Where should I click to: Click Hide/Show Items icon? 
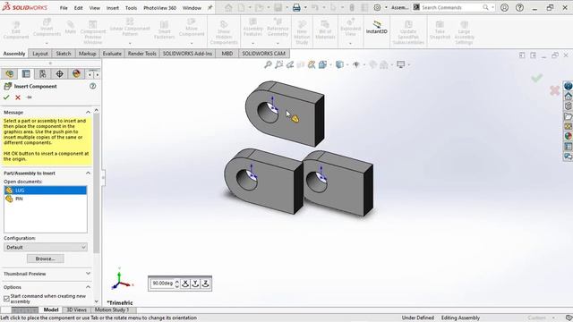(x=356, y=64)
